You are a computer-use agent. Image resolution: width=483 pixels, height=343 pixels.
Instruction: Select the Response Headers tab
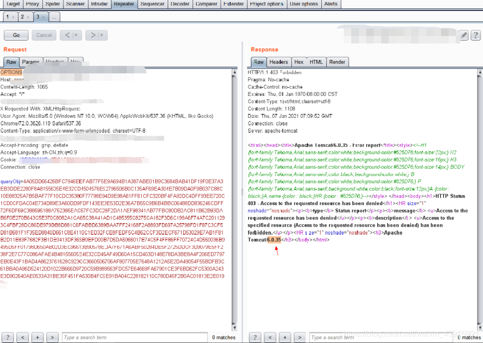pos(278,62)
